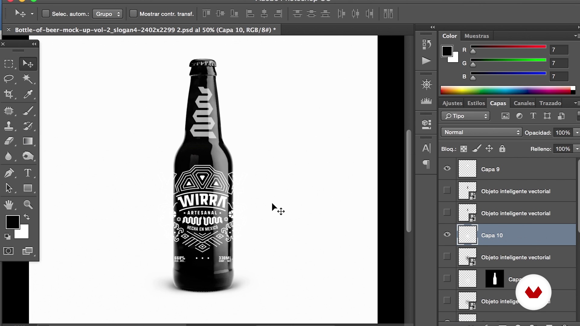Change screen mode button
The width and height of the screenshot is (580, 326).
[x=28, y=251]
